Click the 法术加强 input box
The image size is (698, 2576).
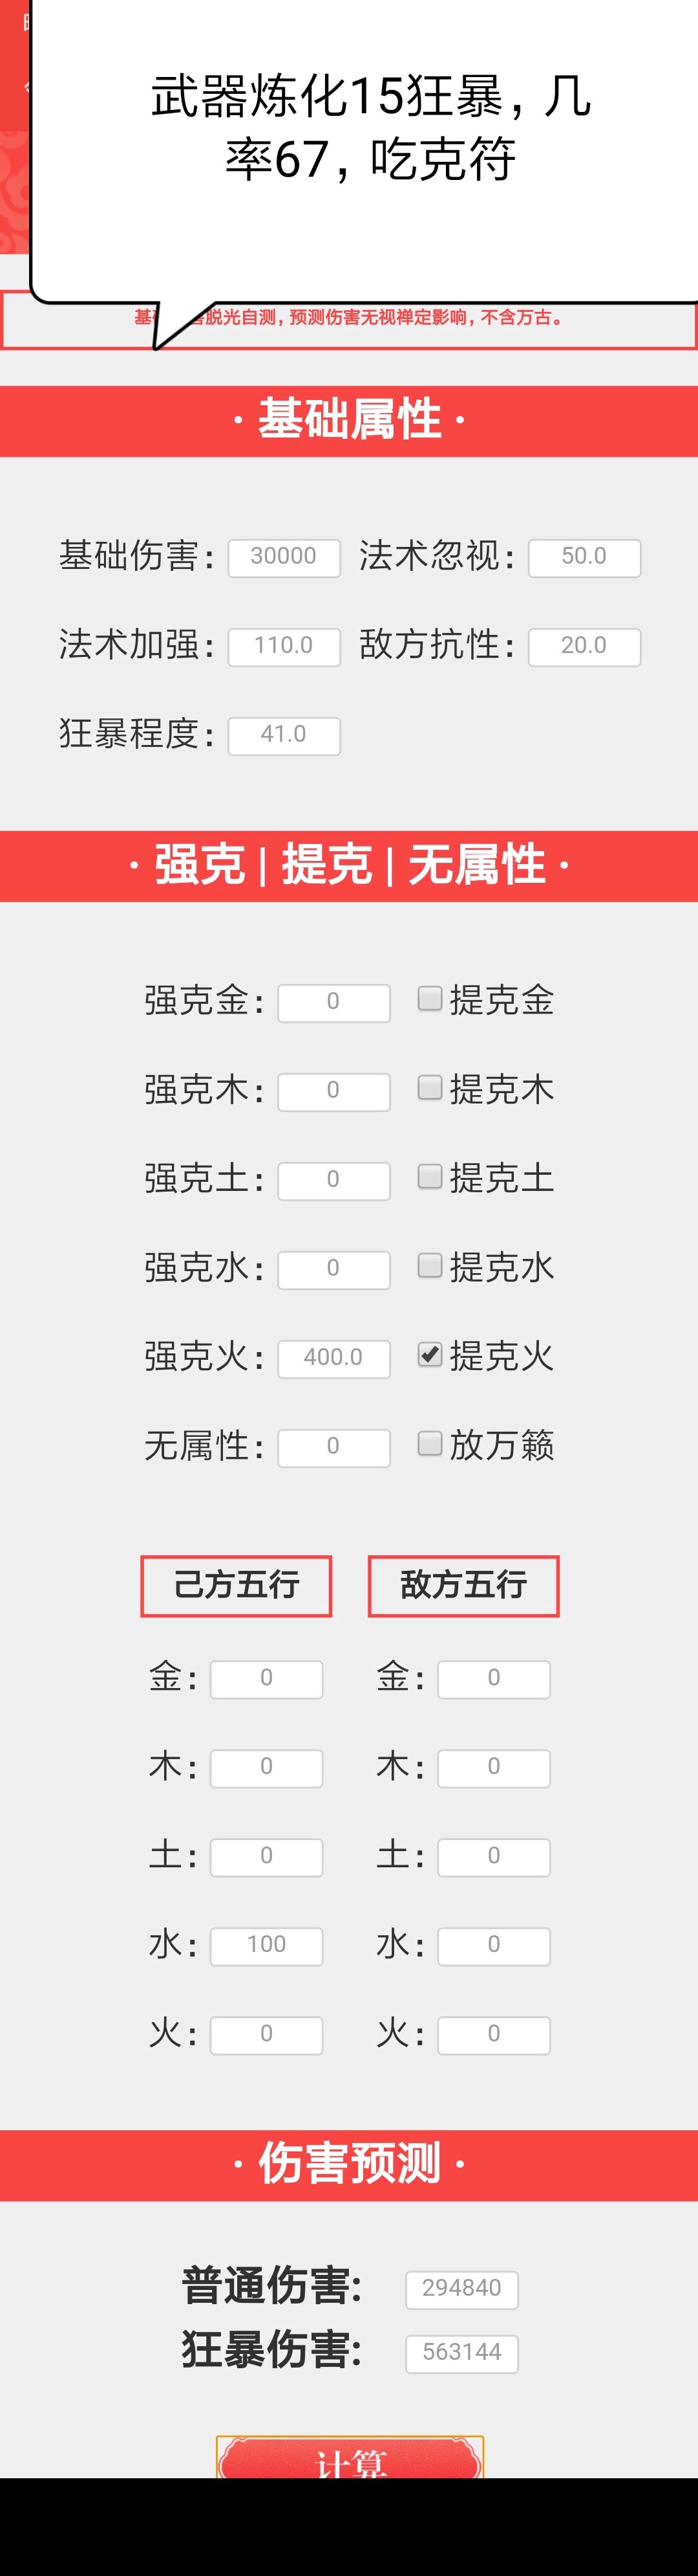click(x=284, y=646)
